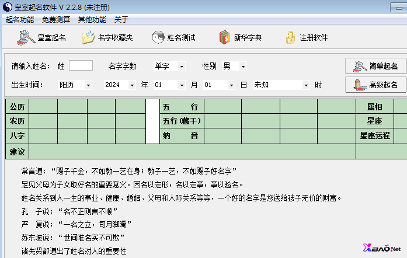
Task: Click the yin-yang app icon in title bar
Action: click(7, 7)
